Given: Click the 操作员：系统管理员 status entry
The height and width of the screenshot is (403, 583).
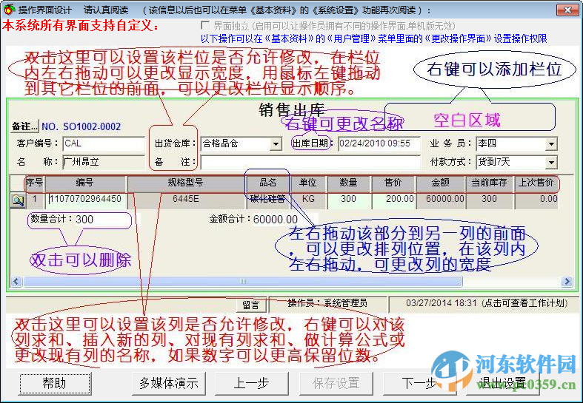Looking at the screenshot, I should tap(327, 304).
